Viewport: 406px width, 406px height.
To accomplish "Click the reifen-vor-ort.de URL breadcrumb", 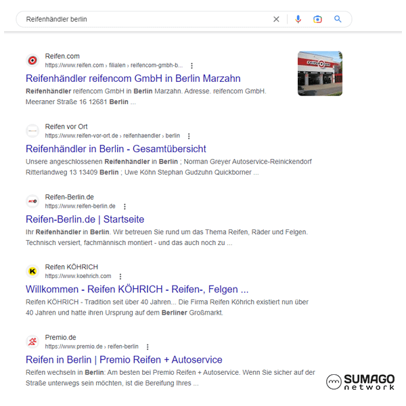I will click(112, 136).
